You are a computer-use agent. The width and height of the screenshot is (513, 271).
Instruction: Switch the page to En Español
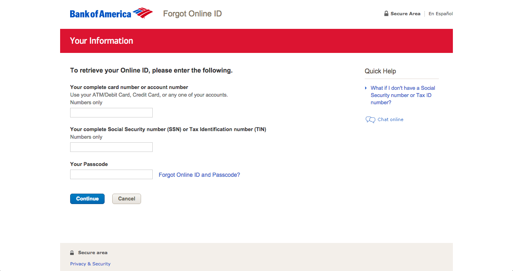pos(440,13)
